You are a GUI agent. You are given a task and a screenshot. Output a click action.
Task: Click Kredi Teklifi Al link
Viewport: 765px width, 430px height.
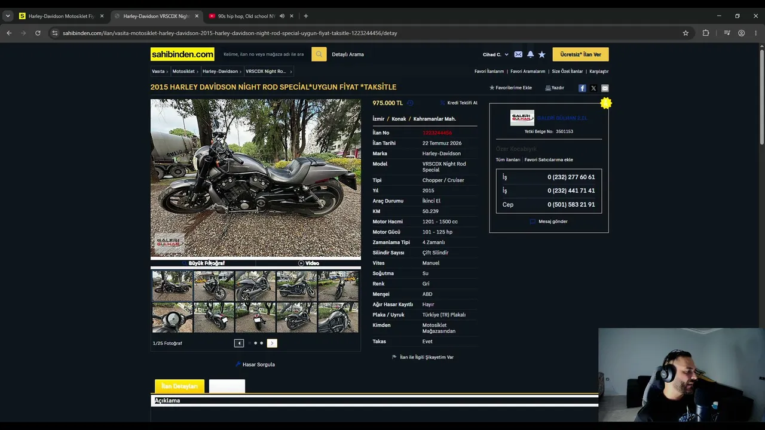click(459, 103)
